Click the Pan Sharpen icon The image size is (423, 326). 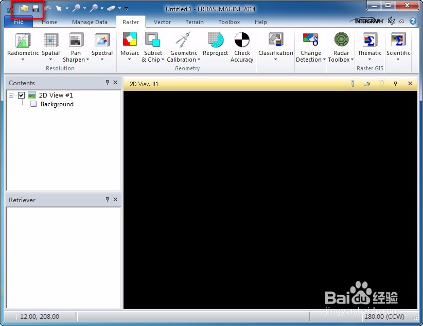tap(76, 40)
